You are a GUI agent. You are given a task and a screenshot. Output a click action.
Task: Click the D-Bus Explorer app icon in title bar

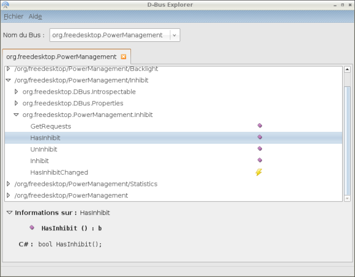[6, 5]
